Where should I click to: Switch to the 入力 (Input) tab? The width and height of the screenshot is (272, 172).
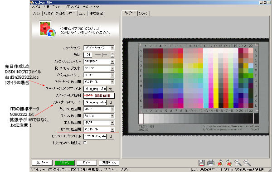click(x=36, y=13)
